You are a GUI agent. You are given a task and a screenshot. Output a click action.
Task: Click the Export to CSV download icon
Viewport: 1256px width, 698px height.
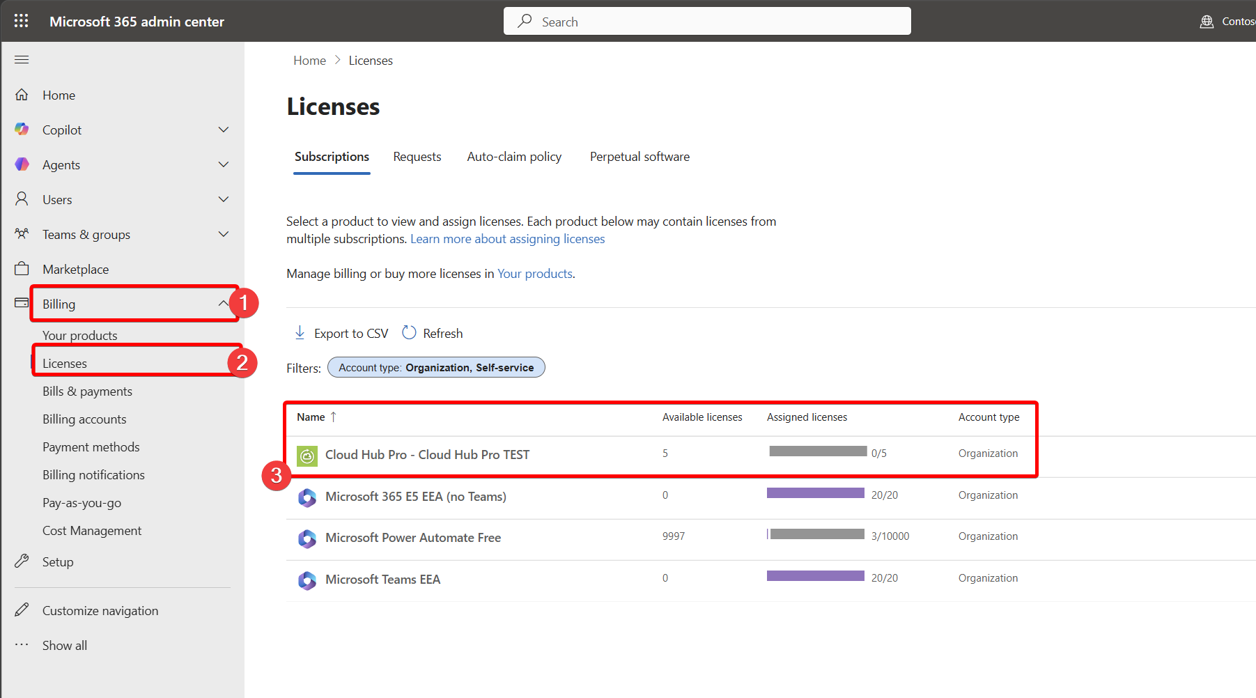point(300,333)
